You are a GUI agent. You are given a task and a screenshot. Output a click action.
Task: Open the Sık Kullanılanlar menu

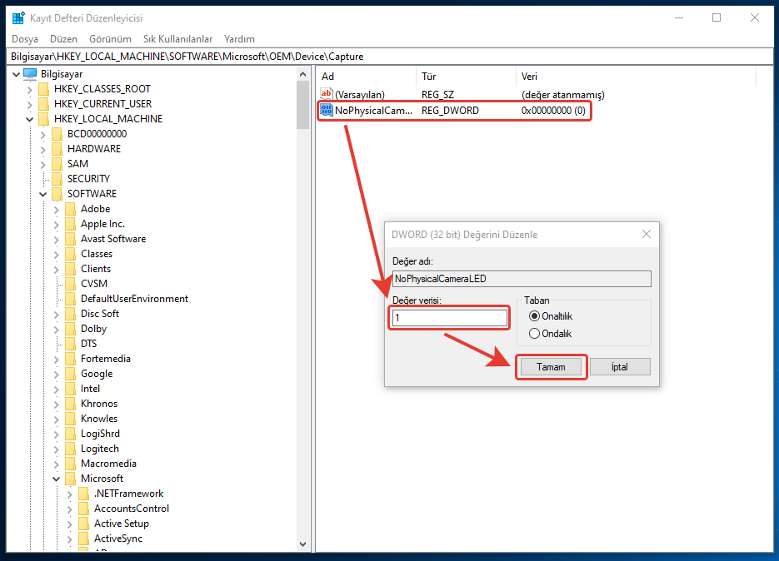(177, 39)
